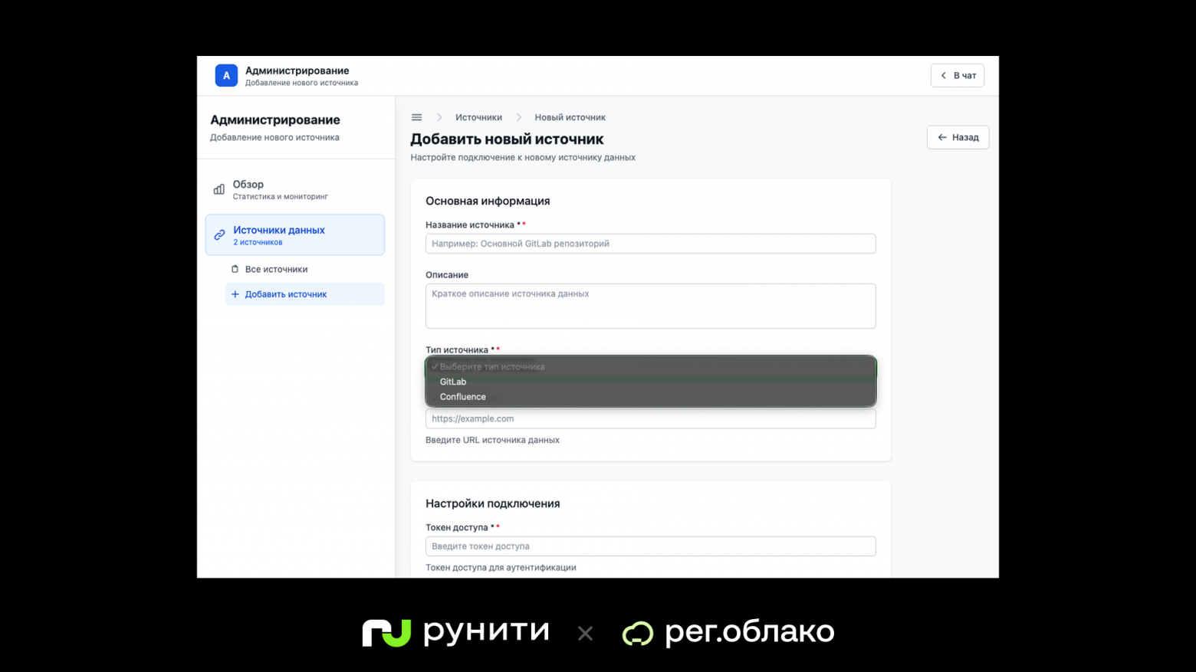Click Новый источник in the breadcrumb
The width and height of the screenshot is (1196, 672).
569,116
